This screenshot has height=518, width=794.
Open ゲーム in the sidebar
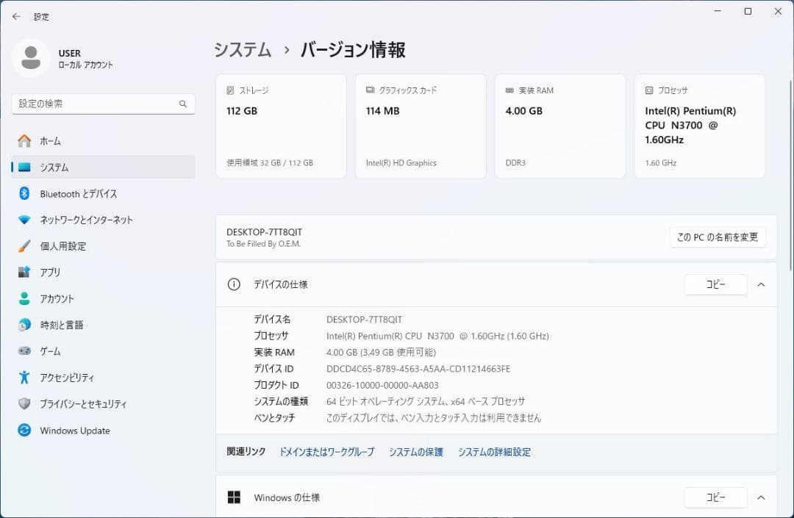[x=104, y=351]
